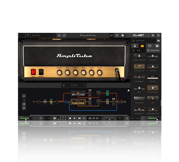The image size is (179, 162).
Task: Open ToneNET
Action: [x=138, y=35]
